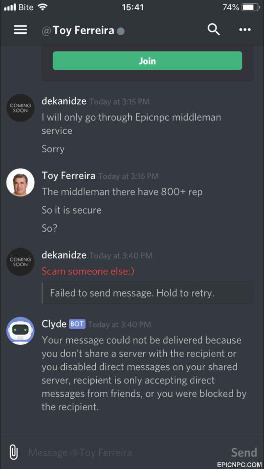Tap the Toy Ferreira username in chat
This screenshot has width=264, height=469.
(69, 176)
